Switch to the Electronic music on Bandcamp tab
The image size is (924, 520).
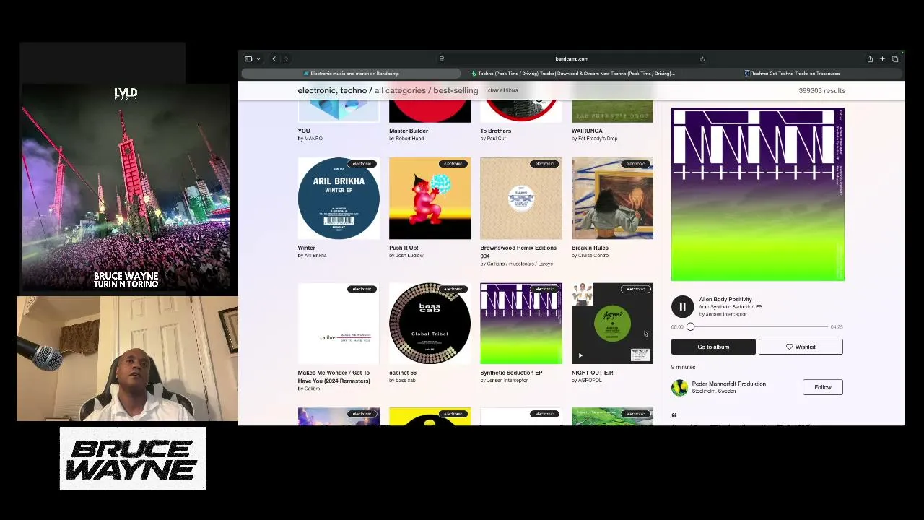(351, 74)
